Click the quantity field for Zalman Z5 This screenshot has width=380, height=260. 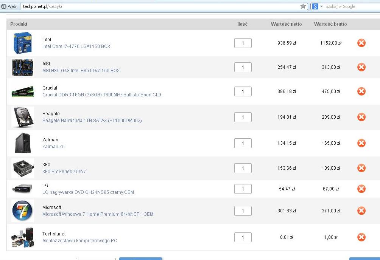[x=243, y=143]
